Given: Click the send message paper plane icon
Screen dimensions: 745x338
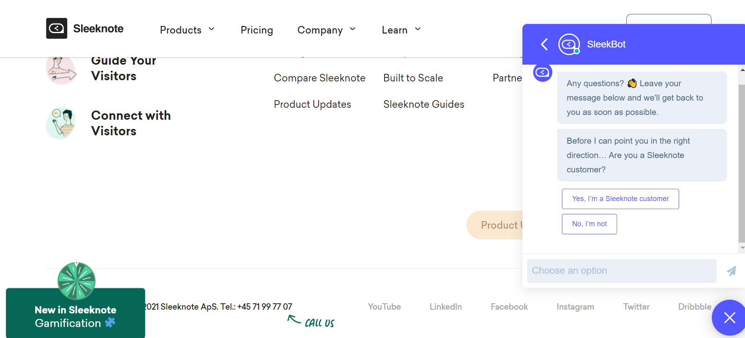Looking at the screenshot, I should coord(731,271).
